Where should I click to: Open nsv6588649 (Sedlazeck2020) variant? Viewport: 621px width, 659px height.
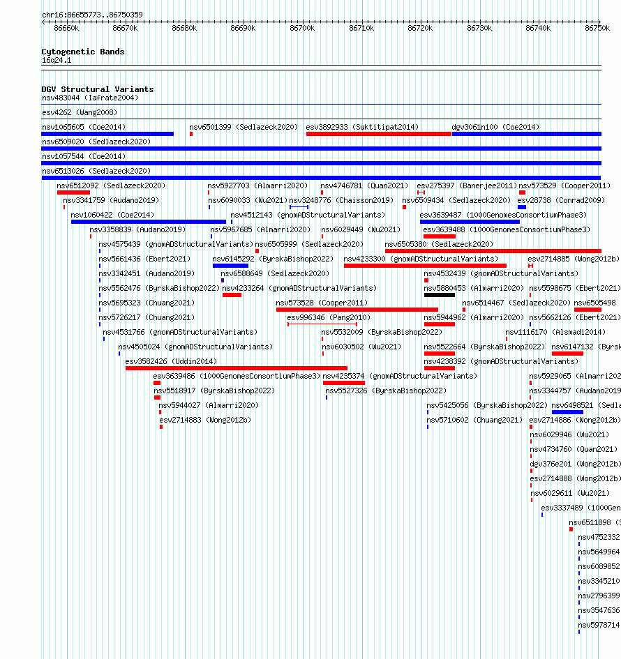point(275,274)
